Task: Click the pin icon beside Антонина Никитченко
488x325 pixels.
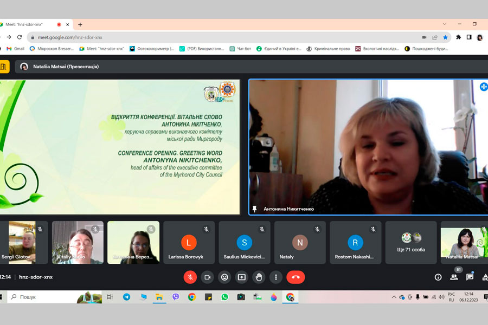Action: click(255, 209)
